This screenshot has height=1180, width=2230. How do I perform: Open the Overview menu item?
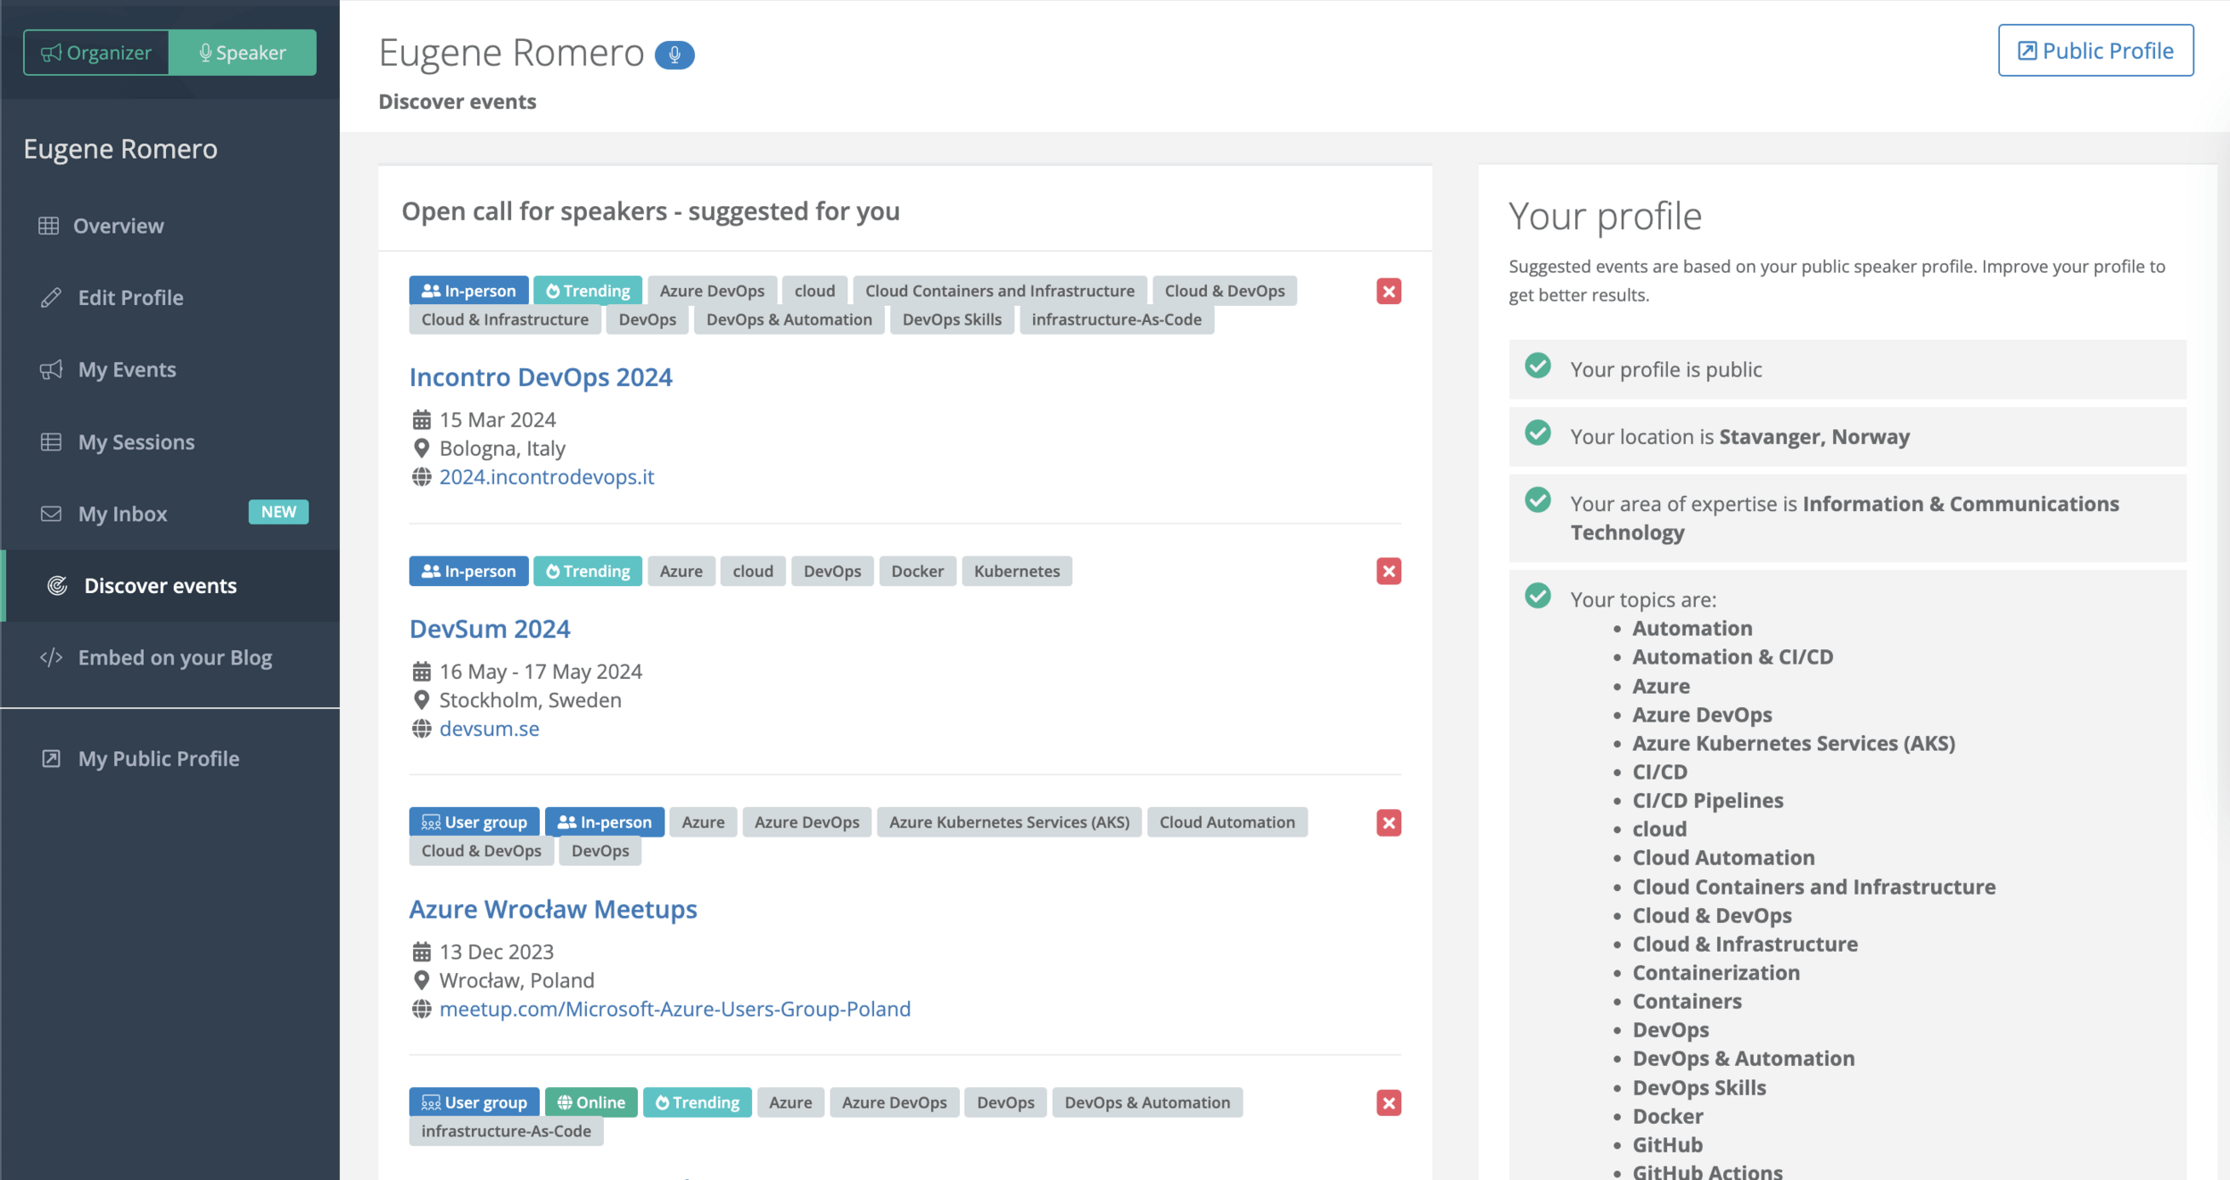click(x=118, y=227)
